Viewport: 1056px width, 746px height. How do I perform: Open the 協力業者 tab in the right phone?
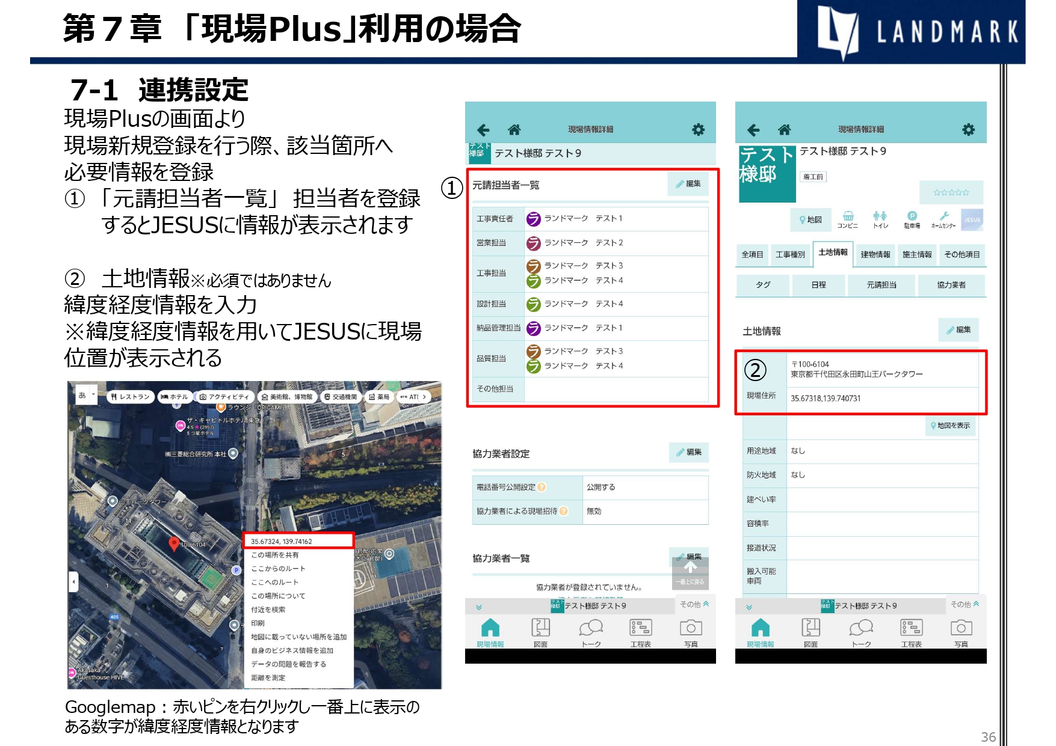click(x=951, y=285)
